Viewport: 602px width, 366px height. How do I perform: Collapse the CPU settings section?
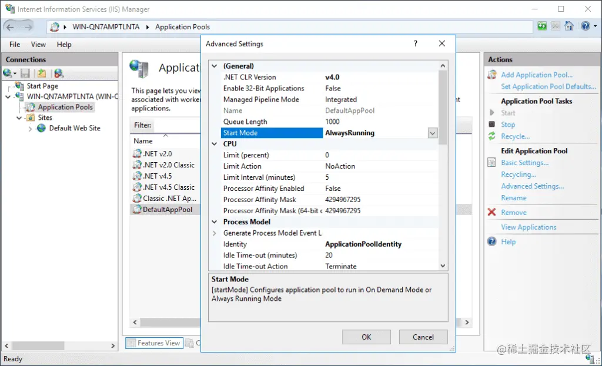(214, 144)
